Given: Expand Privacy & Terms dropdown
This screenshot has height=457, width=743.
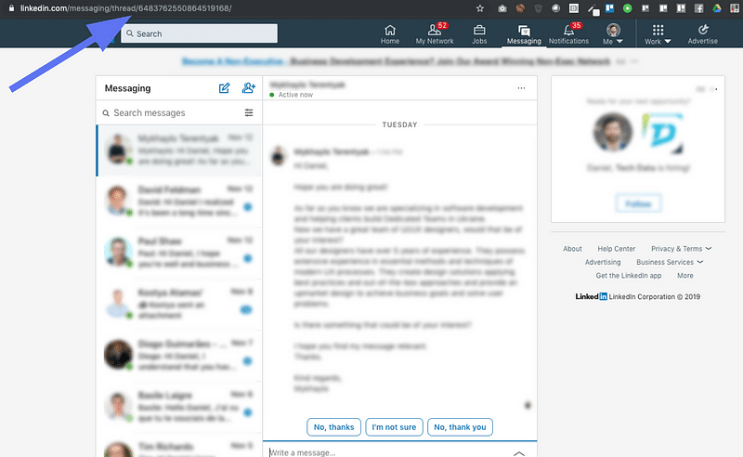Looking at the screenshot, I should (x=681, y=248).
